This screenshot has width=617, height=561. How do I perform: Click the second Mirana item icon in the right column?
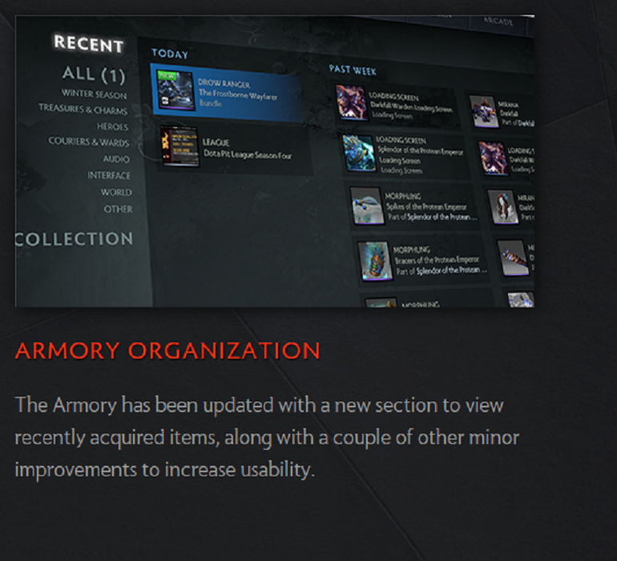pos(502,206)
